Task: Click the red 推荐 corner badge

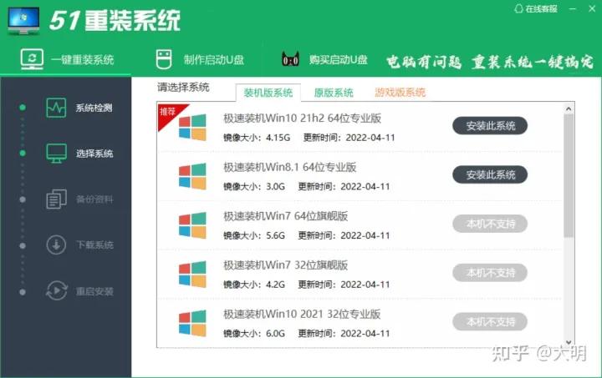Action: coord(168,113)
